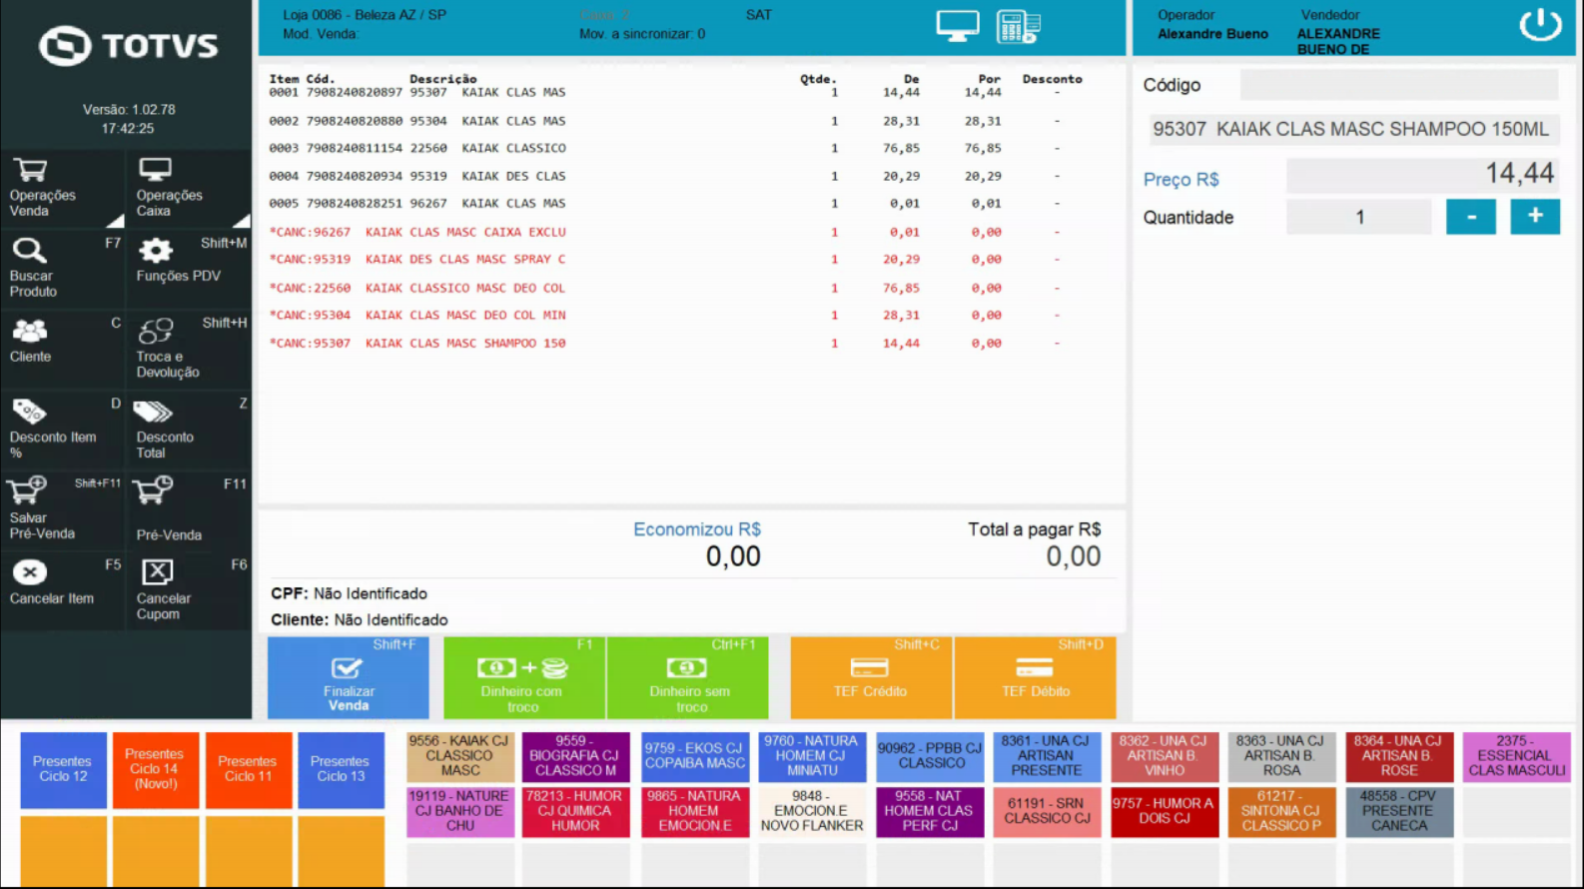Add 2375 Essencial Clas Masculi

click(x=1517, y=757)
